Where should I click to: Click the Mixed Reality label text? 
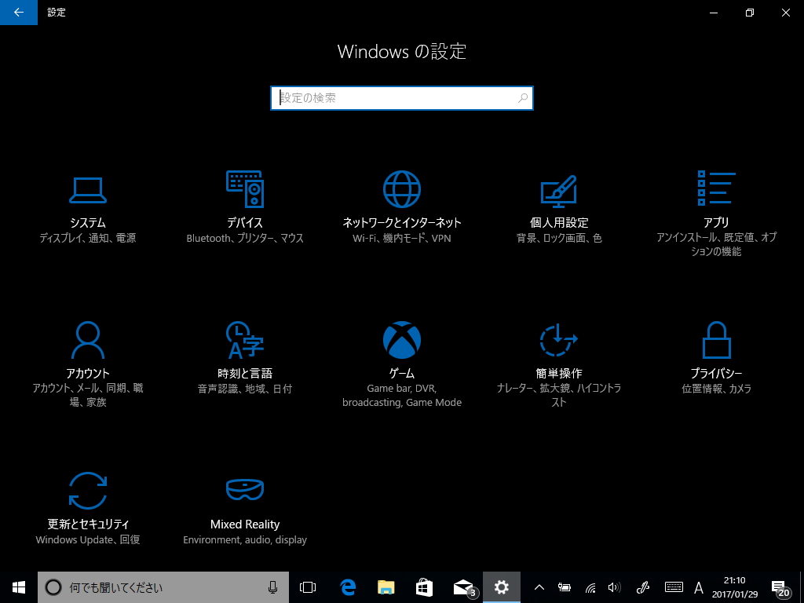[245, 524]
